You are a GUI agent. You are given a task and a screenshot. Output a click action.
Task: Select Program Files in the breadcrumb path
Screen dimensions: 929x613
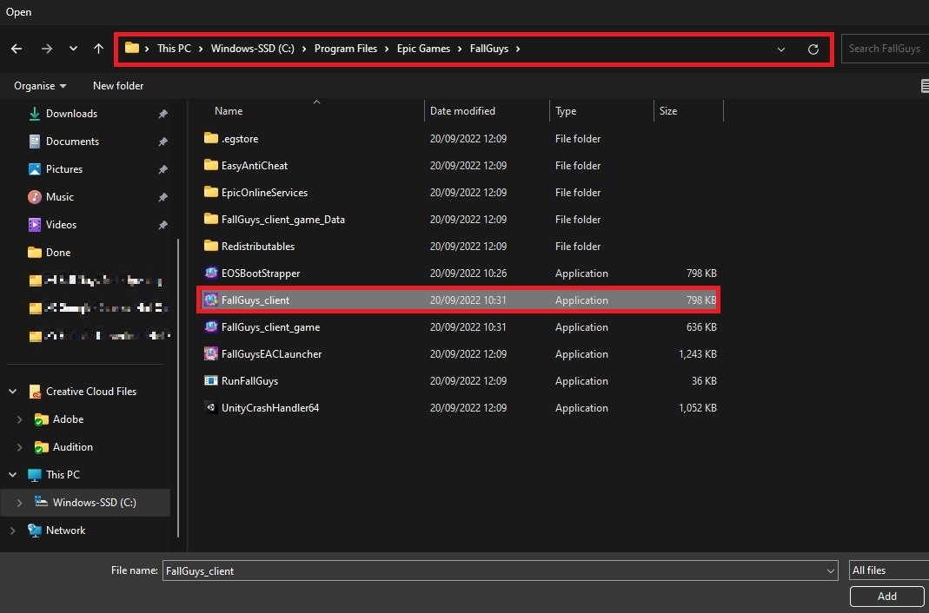[345, 49]
